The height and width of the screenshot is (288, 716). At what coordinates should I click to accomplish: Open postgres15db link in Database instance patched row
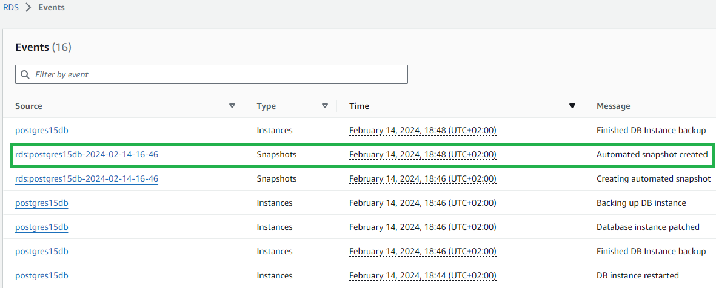pyautogui.click(x=42, y=227)
